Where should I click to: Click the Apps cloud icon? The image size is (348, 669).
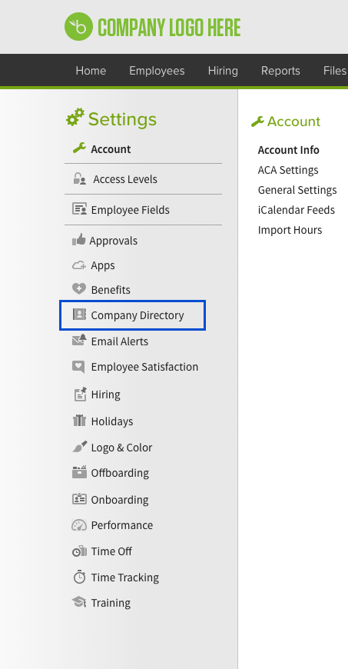coord(79,265)
